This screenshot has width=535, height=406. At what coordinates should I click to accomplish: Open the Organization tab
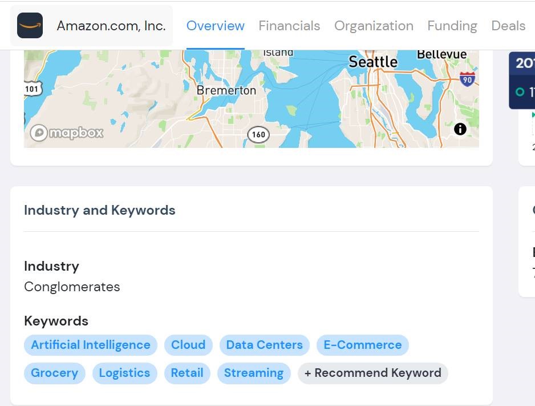coord(374,26)
